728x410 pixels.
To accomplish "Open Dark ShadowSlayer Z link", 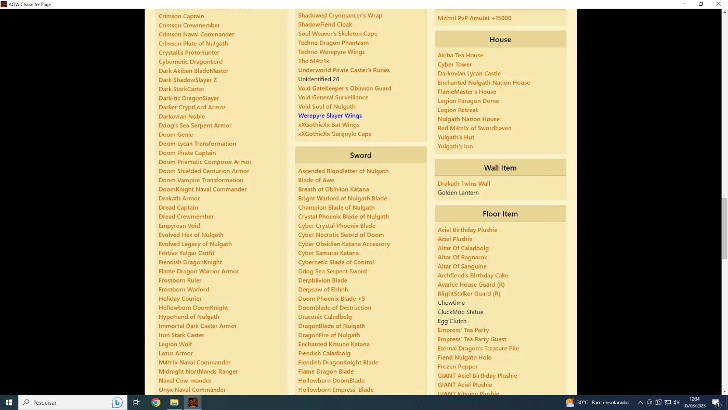I will (188, 80).
